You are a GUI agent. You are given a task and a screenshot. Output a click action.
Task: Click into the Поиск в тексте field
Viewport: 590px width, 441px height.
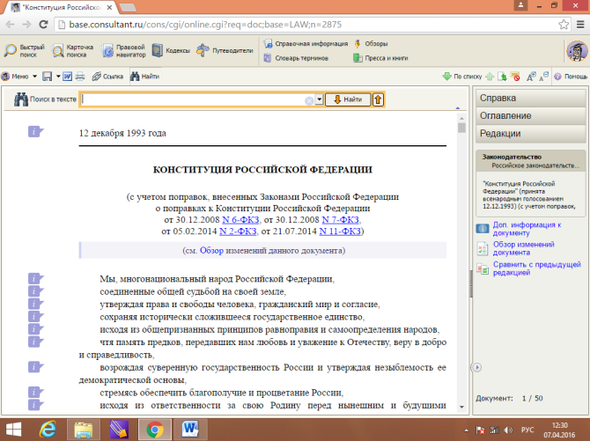point(192,99)
